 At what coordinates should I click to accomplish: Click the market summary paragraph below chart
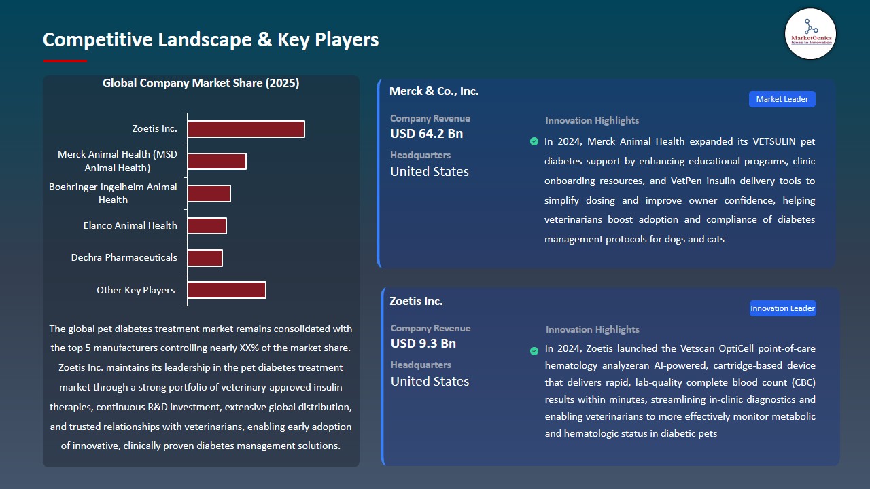coord(201,387)
